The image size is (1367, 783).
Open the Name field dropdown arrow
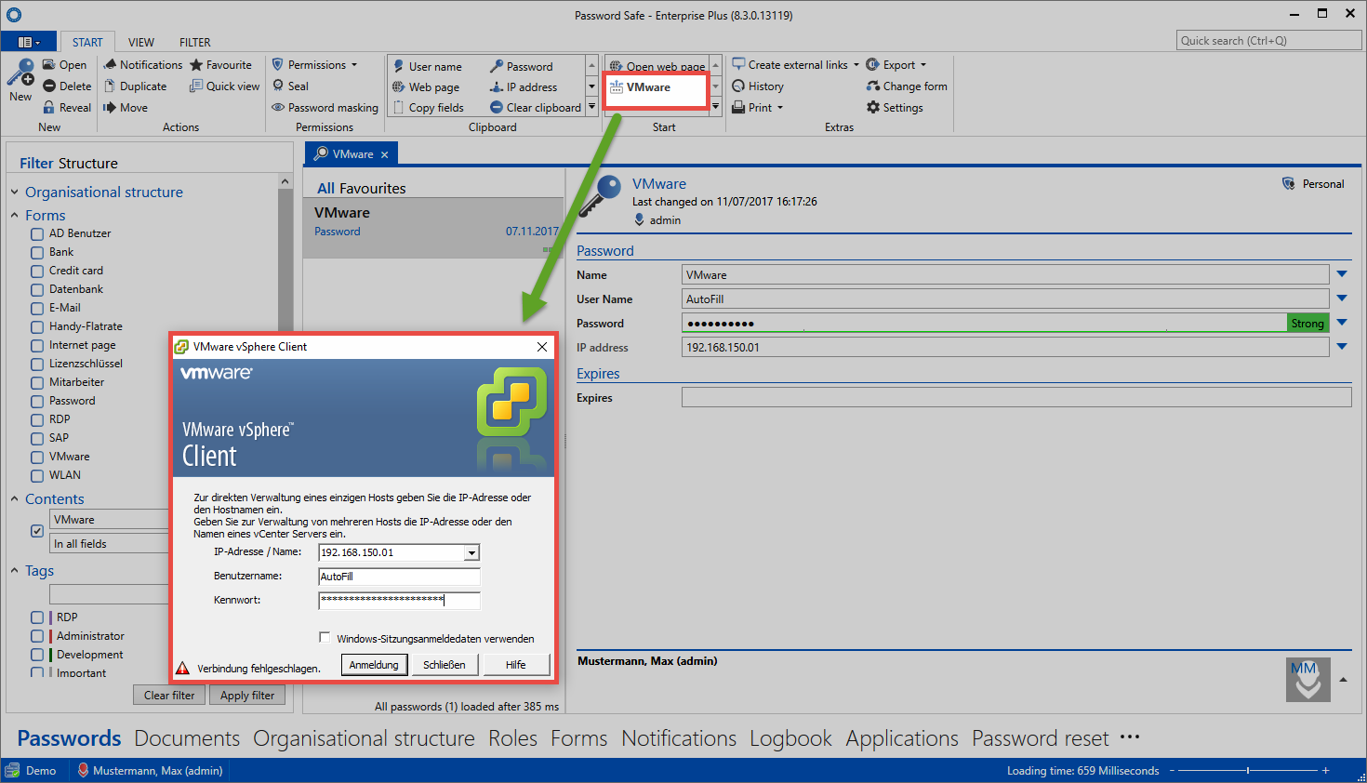(x=1342, y=274)
